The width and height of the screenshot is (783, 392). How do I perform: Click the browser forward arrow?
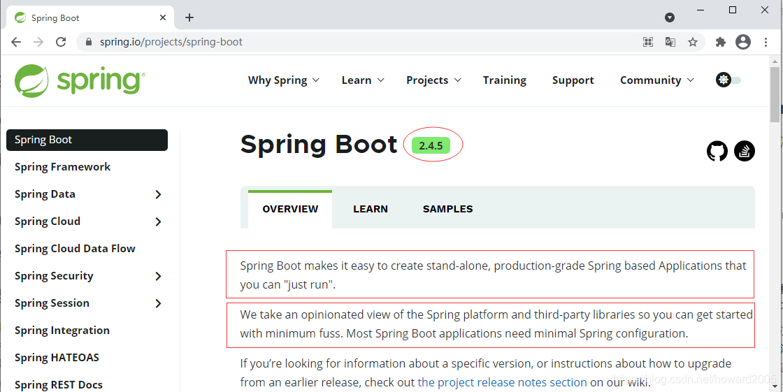pos(38,42)
